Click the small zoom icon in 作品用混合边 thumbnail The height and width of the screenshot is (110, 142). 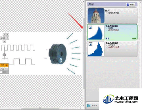(90, 27)
